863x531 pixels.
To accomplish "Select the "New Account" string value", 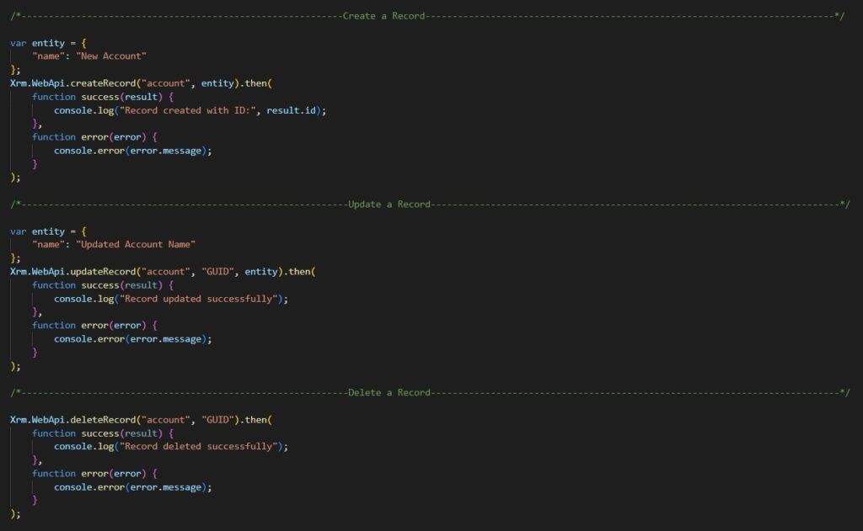I will 111,56.
